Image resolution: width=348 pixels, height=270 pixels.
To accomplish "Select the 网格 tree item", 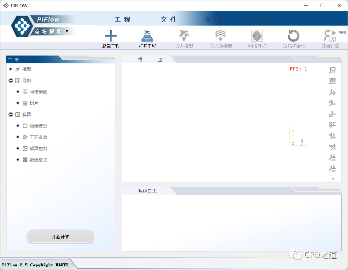I will tap(27, 80).
